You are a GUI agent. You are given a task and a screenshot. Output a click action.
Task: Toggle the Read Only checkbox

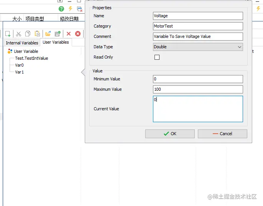(x=157, y=57)
